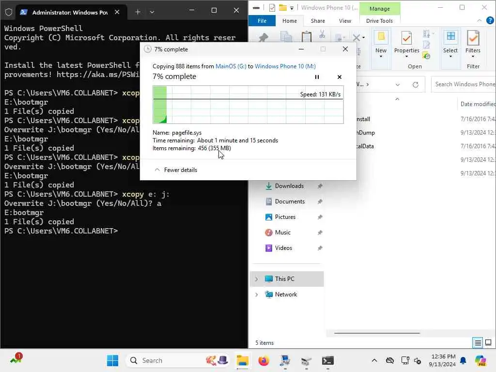Unpin Documents using its pin icon
Viewport: 496px width, 372px height.
point(320,201)
